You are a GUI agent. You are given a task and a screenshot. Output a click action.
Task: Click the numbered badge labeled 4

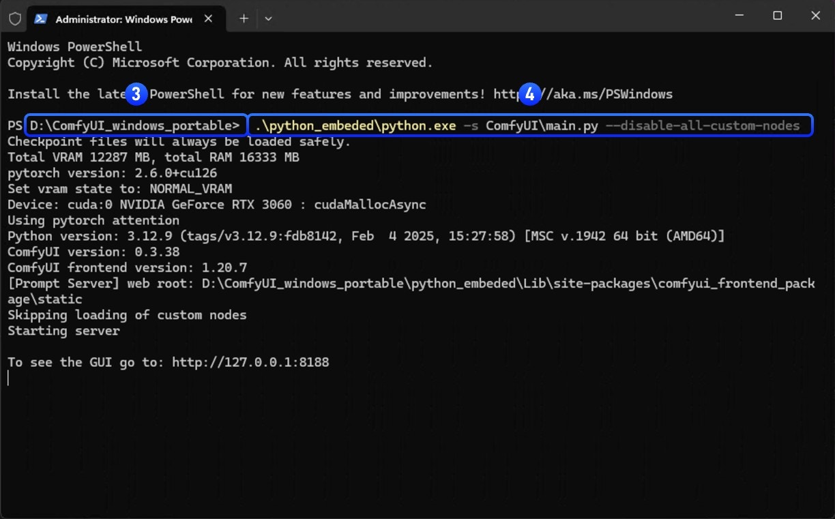(529, 94)
